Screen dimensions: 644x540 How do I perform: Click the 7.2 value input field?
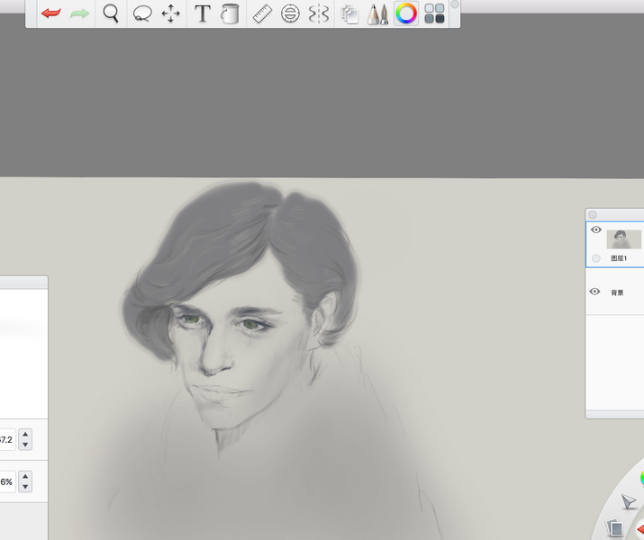click(x=7, y=440)
